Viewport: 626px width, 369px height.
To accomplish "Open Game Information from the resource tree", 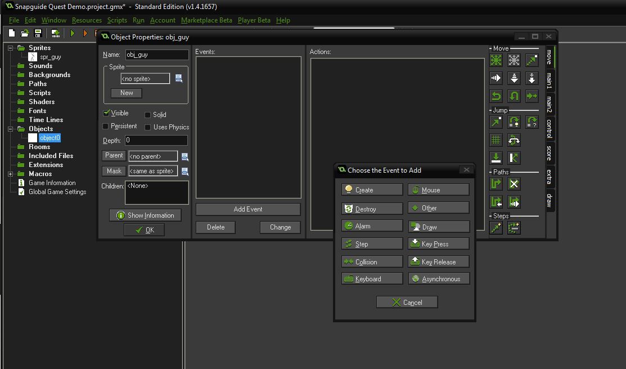I will point(51,182).
